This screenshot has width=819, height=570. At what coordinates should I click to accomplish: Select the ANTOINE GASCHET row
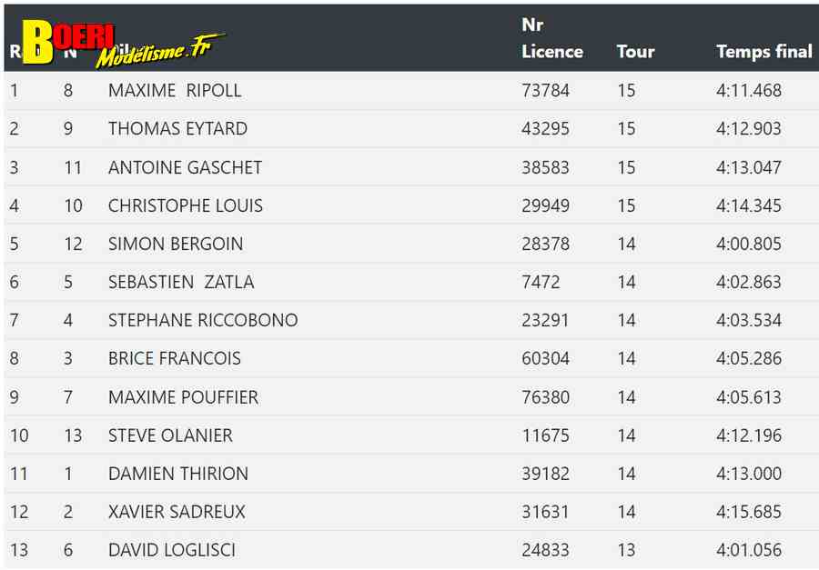(411, 167)
